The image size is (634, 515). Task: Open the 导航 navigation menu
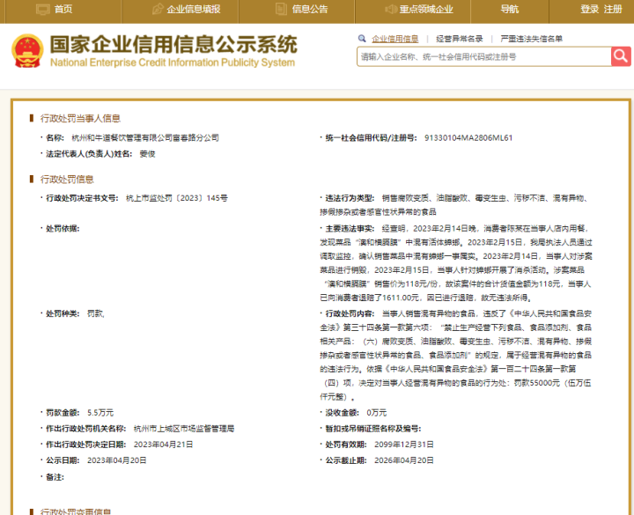pyautogui.click(x=510, y=9)
